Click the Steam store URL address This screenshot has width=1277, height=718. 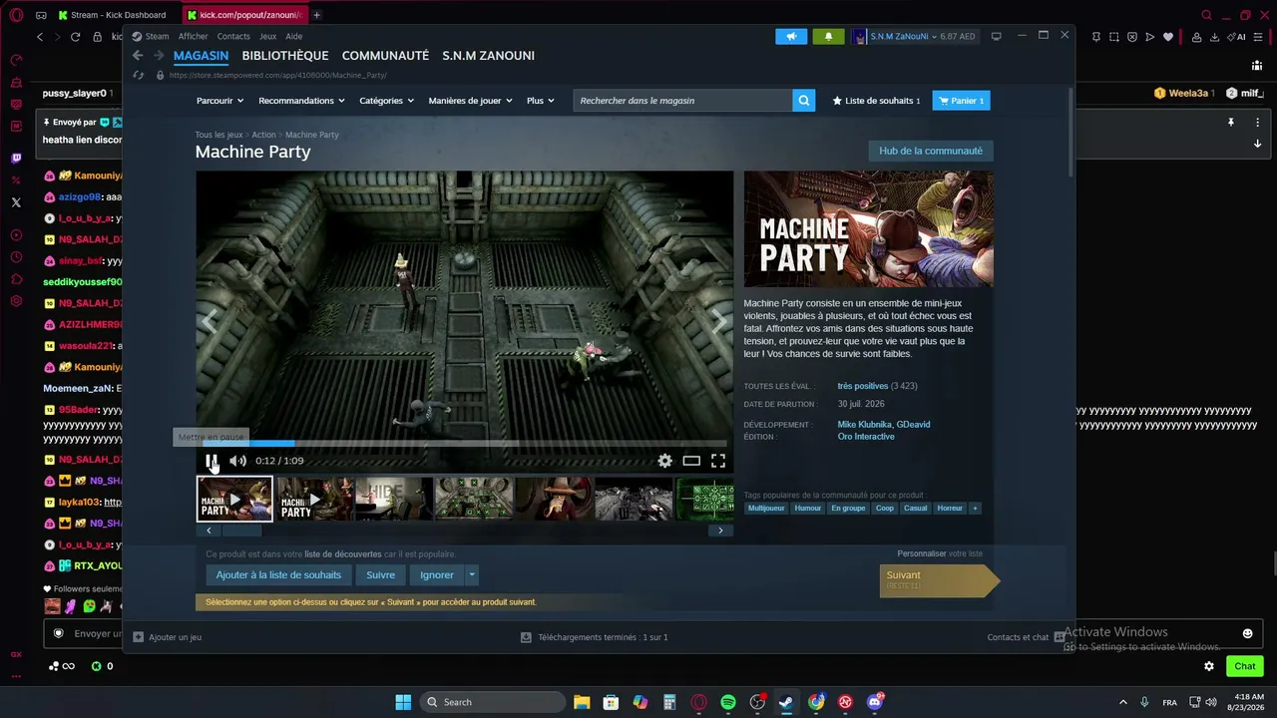[x=278, y=76]
